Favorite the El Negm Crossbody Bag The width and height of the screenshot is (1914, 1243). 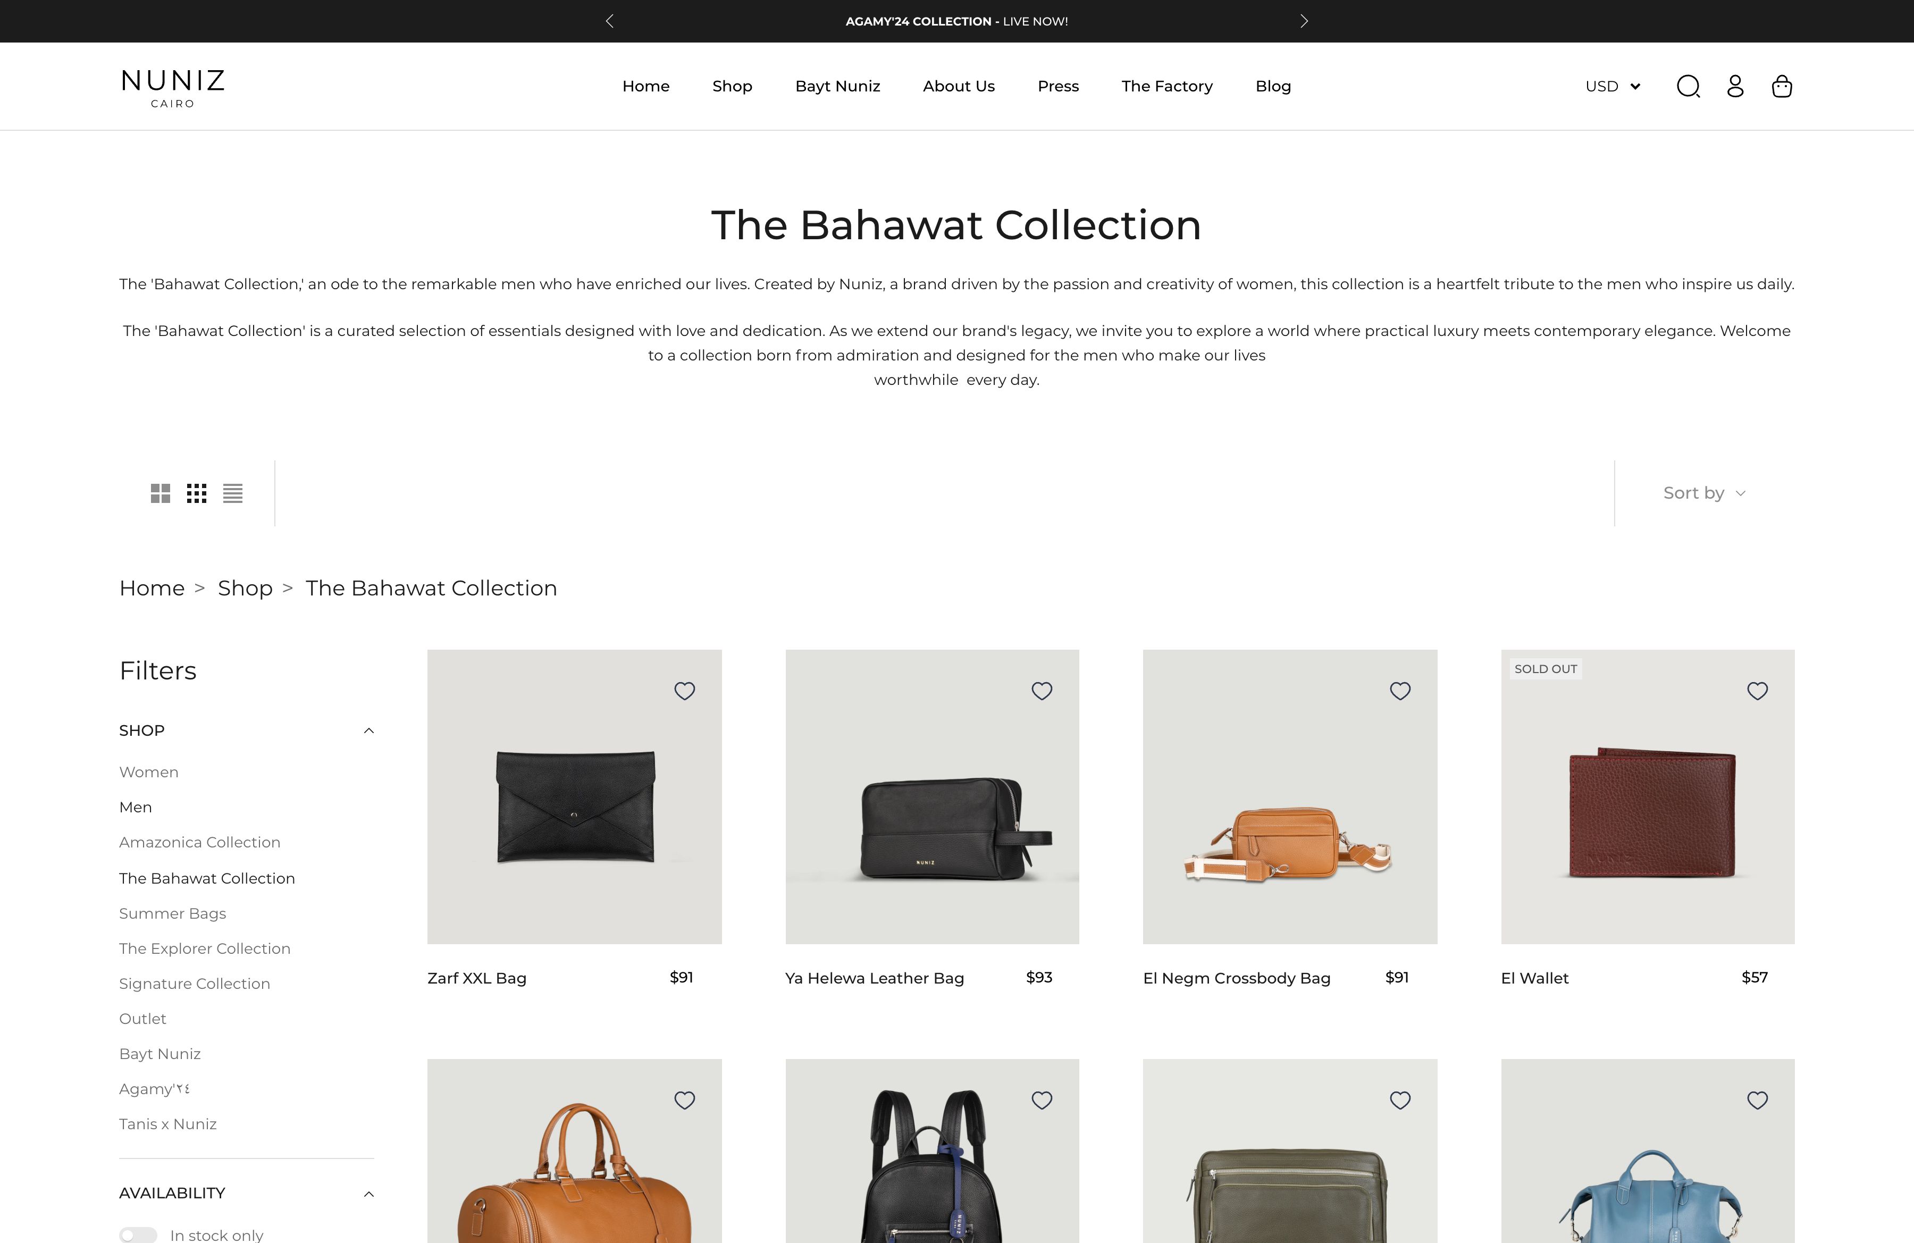[1400, 691]
